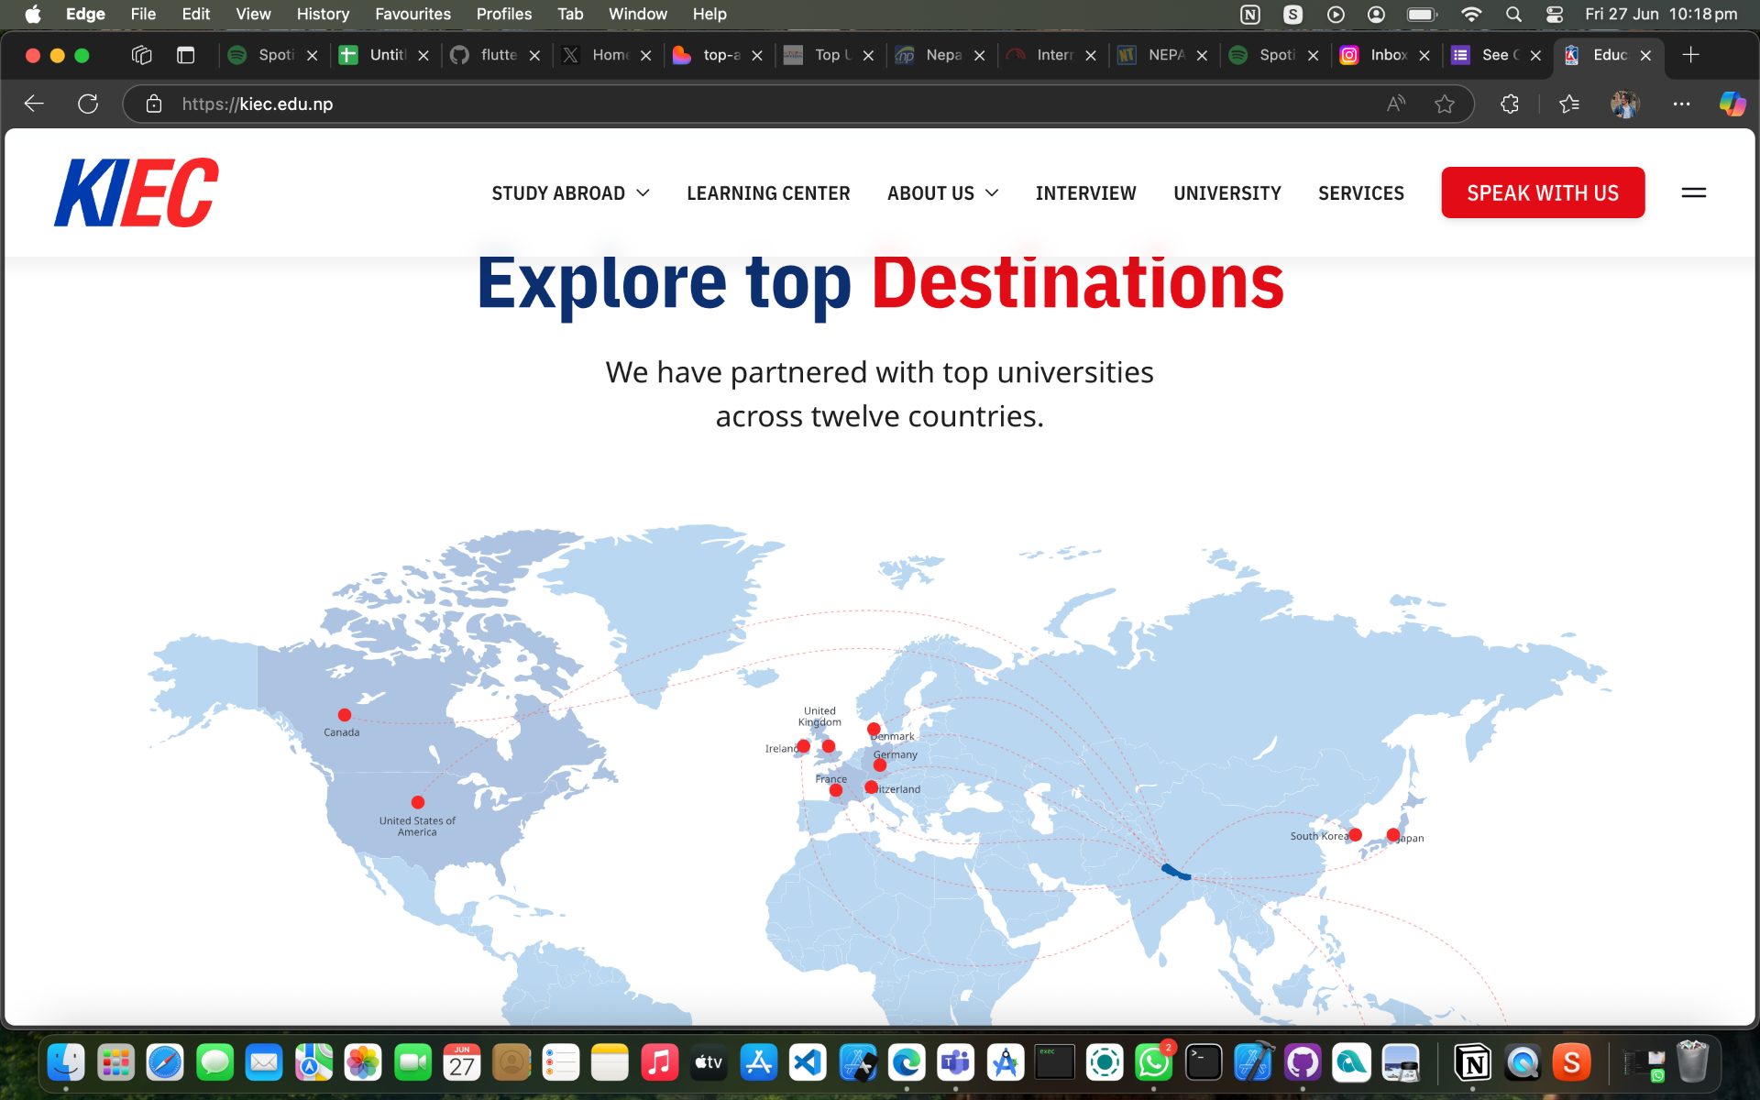The image size is (1760, 1100).
Task: Open the Edge Extensions puzzle icon
Action: [x=1510, y=104]
